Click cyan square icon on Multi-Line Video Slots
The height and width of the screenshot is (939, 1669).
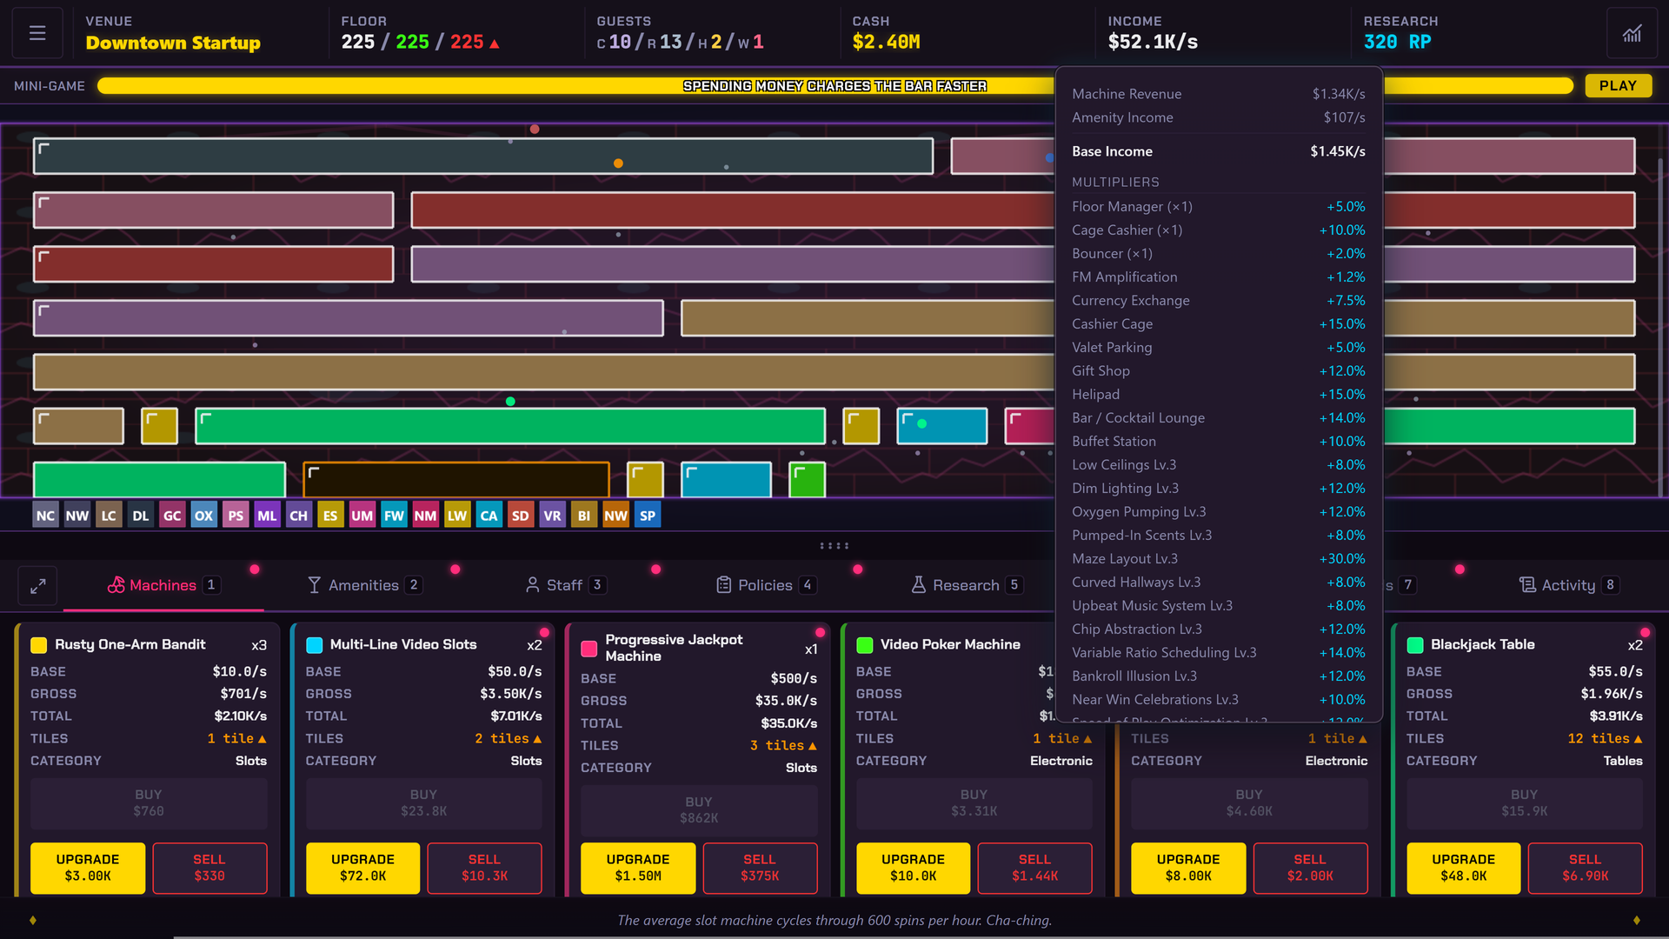pos(314,645)
